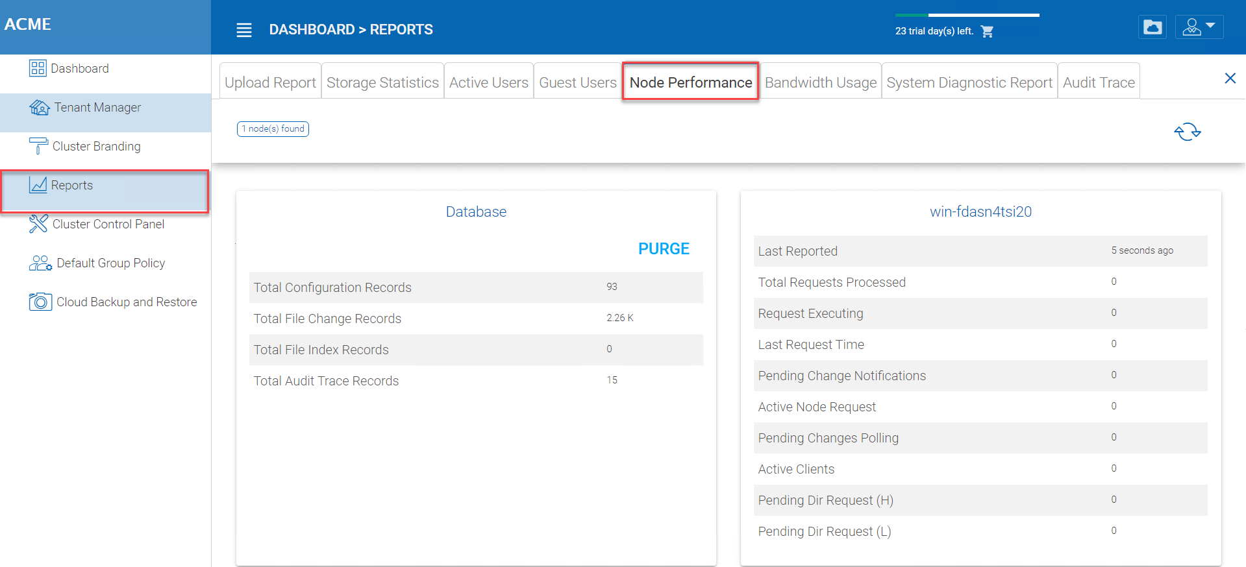Open the Active Users tab

[489, 82]
